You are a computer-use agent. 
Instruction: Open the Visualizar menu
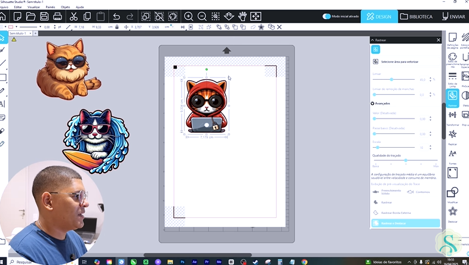coord(33,7)
